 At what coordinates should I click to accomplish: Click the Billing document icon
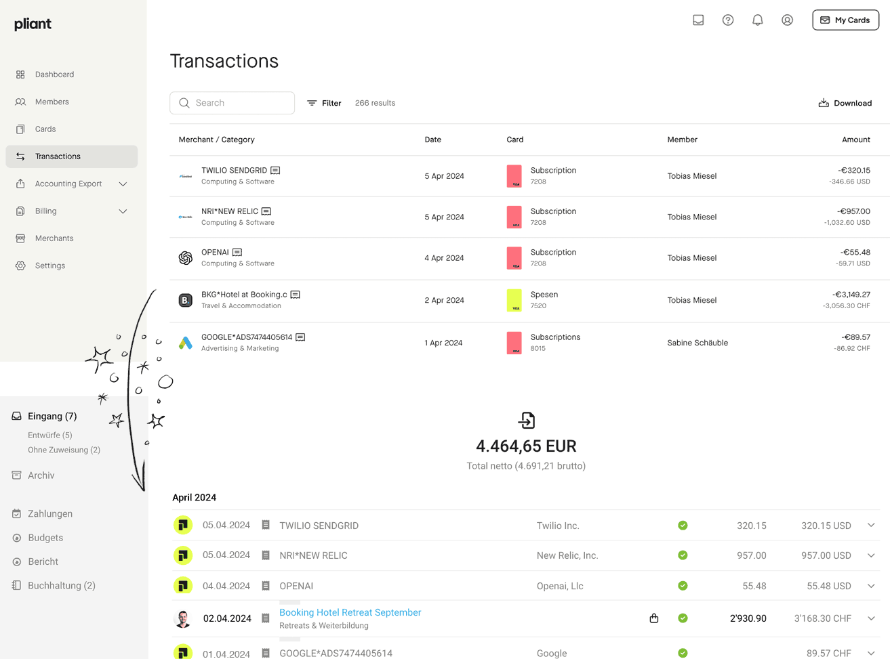point(20,211)
